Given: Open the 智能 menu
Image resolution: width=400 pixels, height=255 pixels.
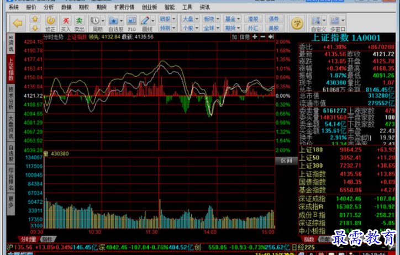Looking at the screenshot, I should tap(170, 7).
